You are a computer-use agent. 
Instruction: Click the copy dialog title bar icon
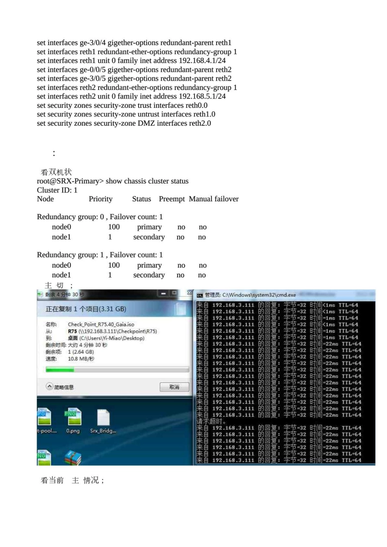[x=40, y=294]
